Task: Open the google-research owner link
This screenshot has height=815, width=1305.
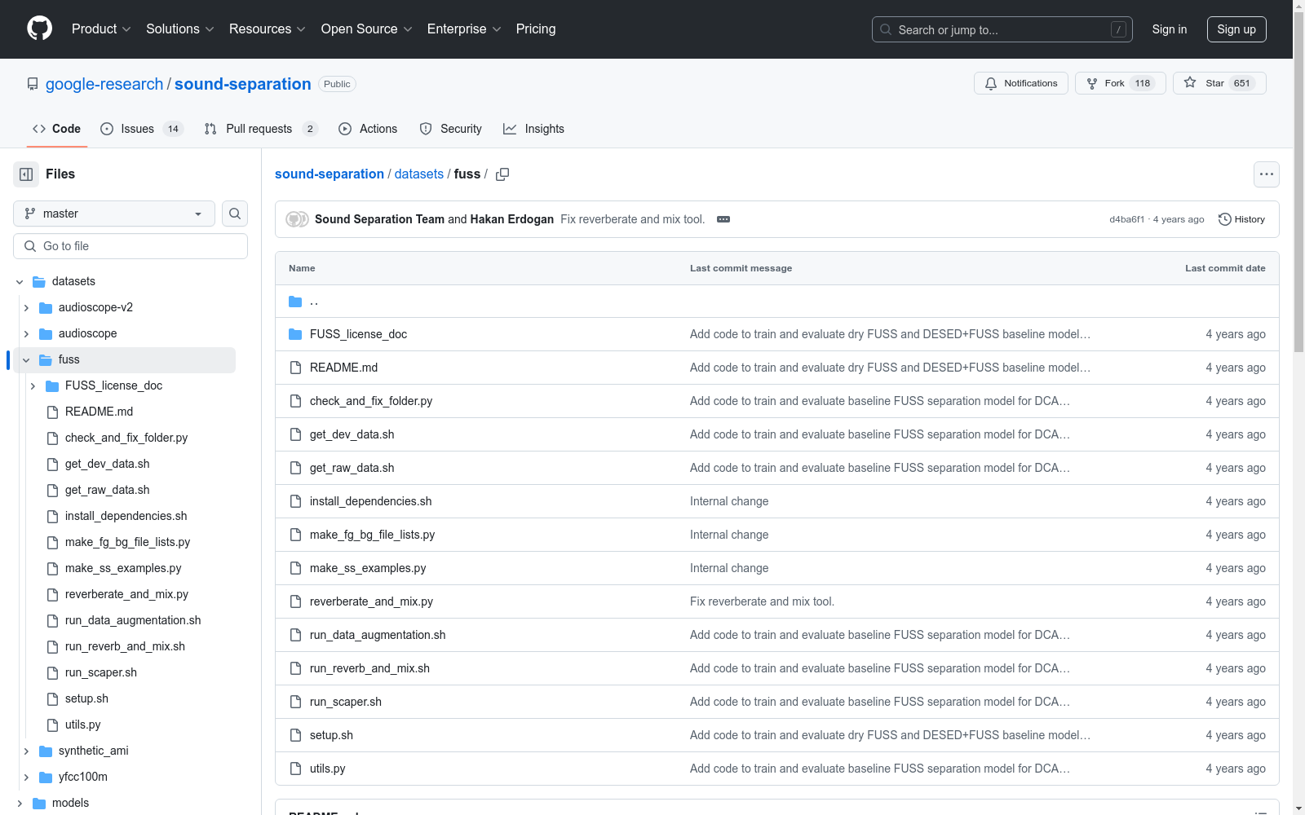Action: pos(104,84)
